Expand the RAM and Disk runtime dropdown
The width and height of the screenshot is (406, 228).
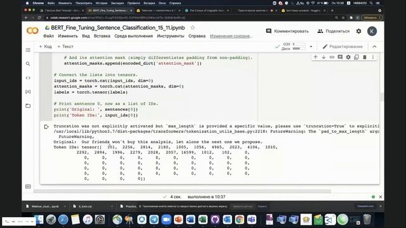(311, 46)
